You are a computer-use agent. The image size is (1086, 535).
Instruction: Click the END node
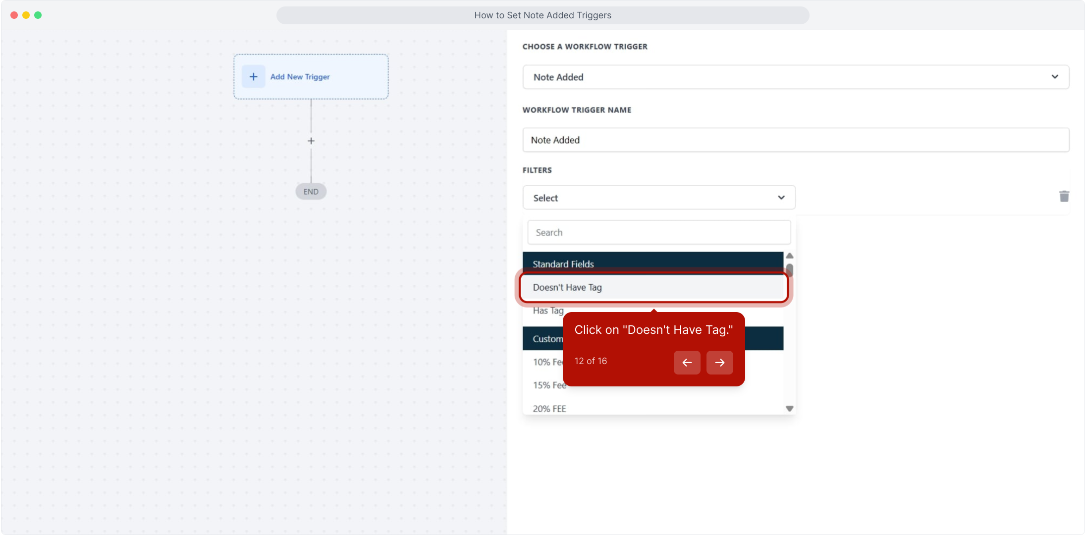coord(311,192)
